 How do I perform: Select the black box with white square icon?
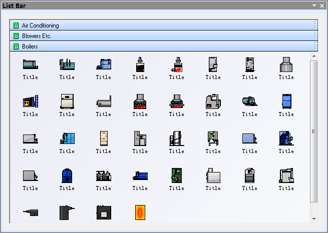click(103, 212)
